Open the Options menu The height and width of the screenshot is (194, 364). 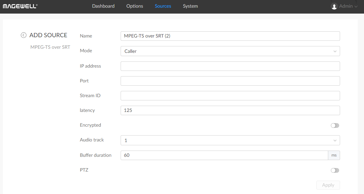click(135, 6)
